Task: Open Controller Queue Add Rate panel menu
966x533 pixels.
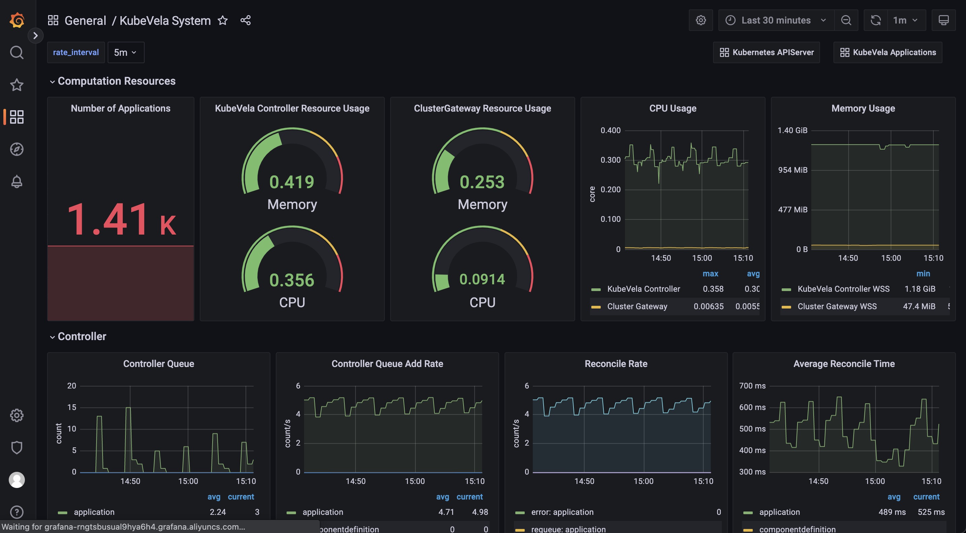Action: pyautogui.click(x=387, y=364)
